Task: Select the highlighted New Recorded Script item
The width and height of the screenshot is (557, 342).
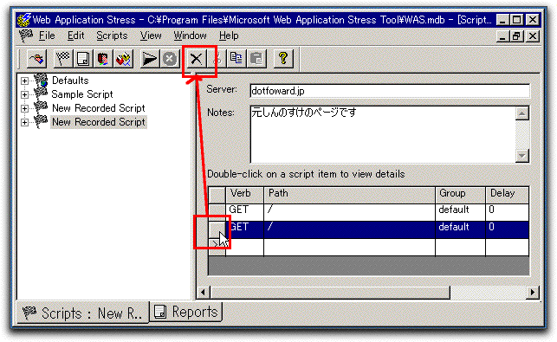Action: (99, 122)
